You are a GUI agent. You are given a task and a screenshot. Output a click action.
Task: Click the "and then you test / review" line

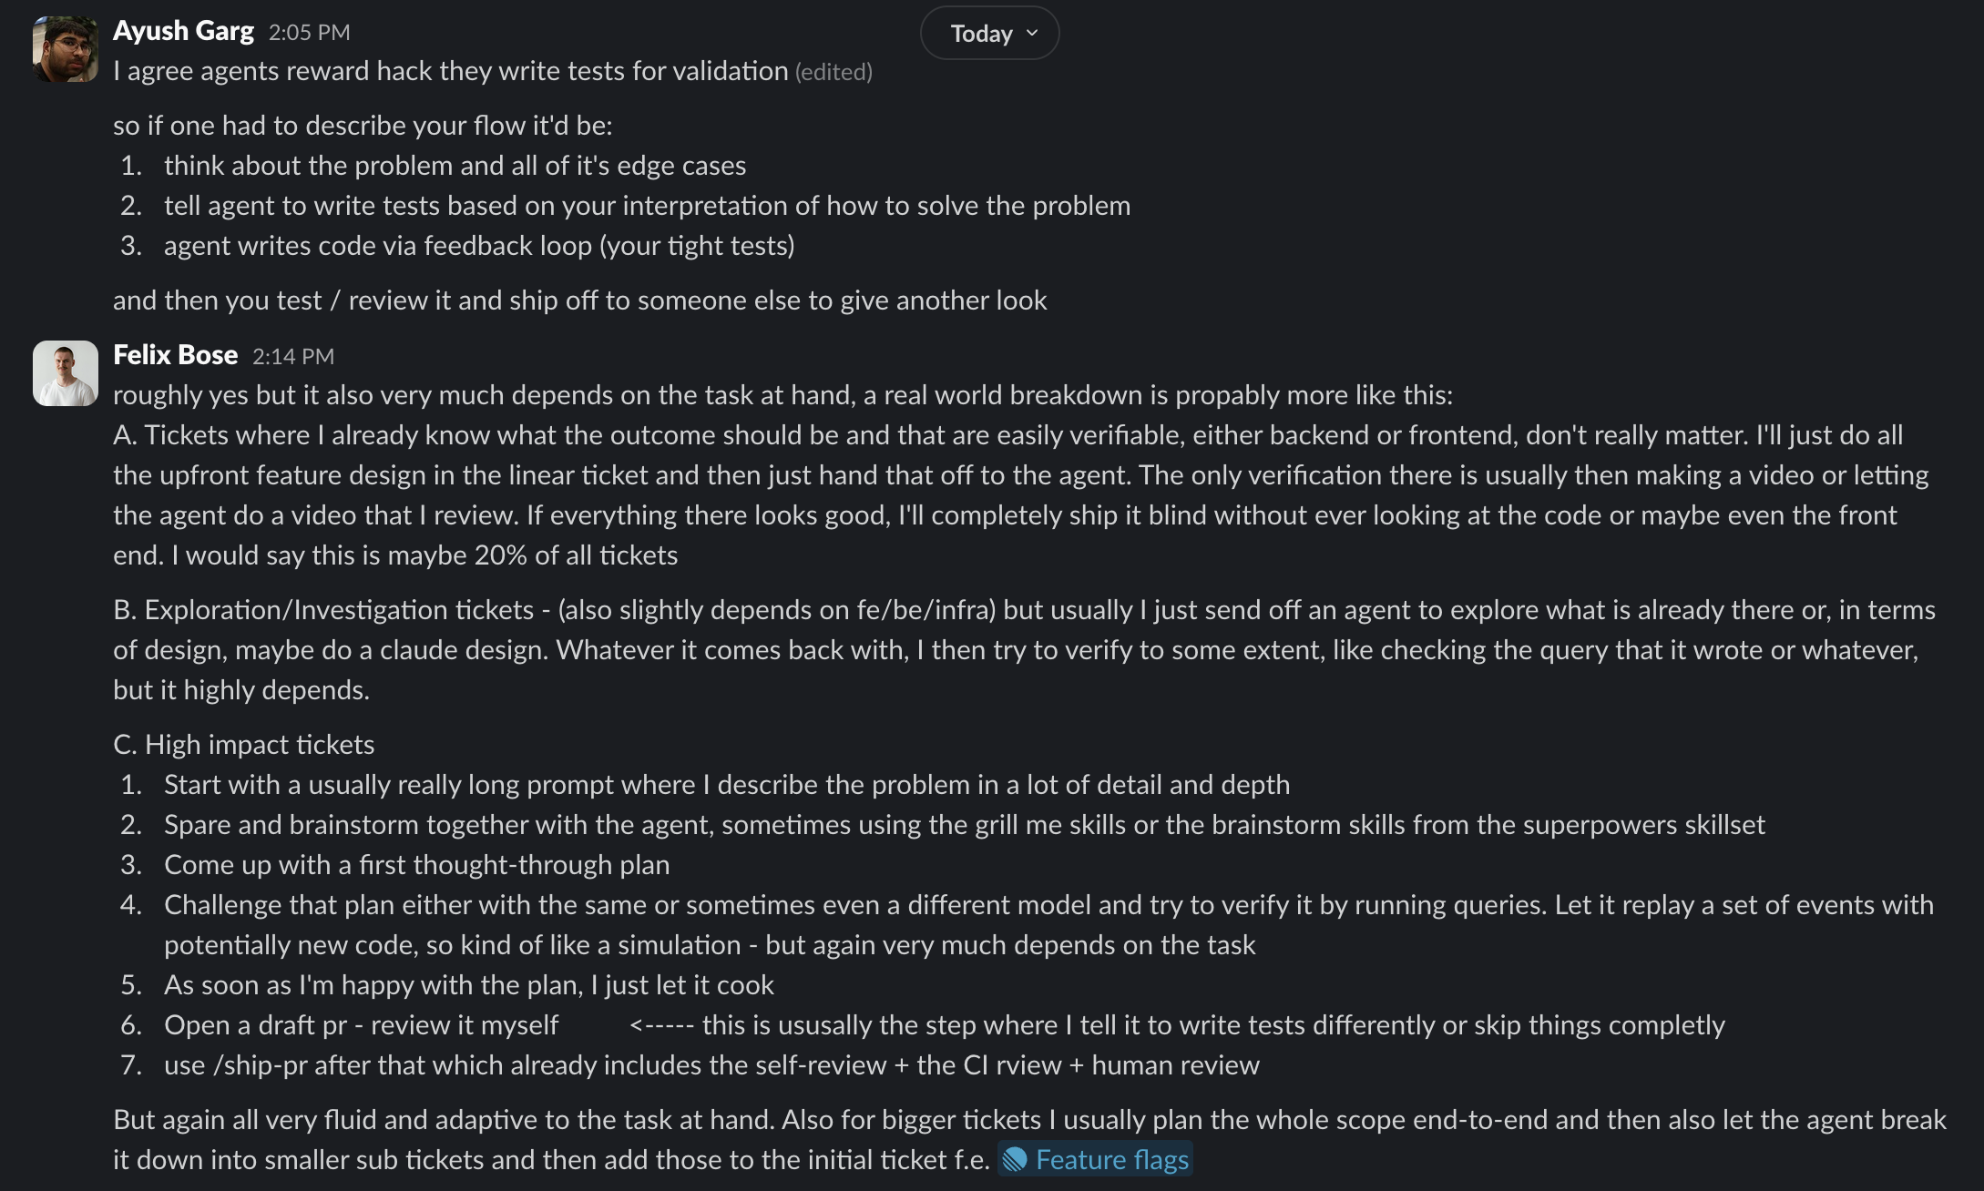(x=579, y=300)
